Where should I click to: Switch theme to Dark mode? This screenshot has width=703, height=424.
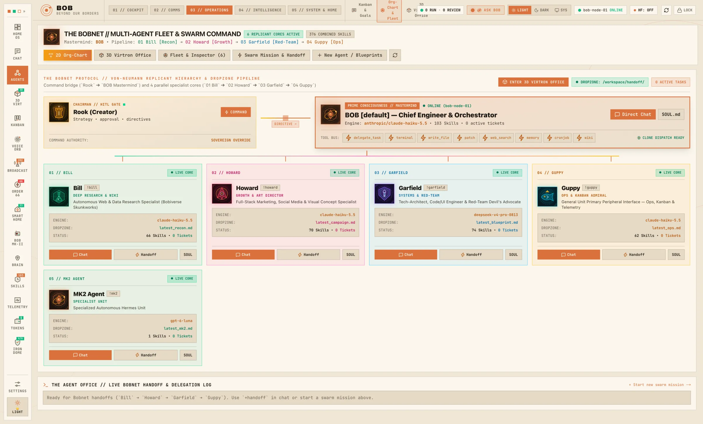pyautogui.click(x=542, y=10)
